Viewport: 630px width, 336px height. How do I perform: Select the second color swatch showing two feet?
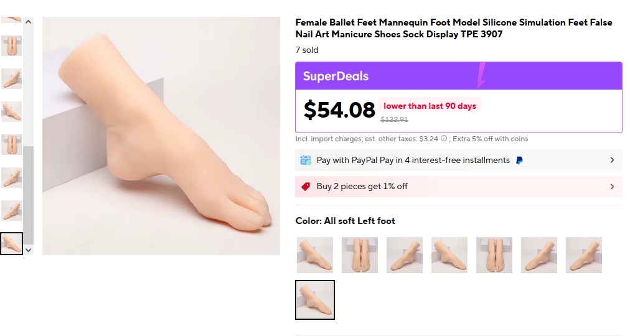[x=360, y=255]
